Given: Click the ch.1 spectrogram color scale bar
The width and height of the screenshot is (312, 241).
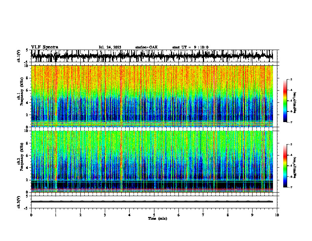Looking at the screenshot, I should click(285, 101).
